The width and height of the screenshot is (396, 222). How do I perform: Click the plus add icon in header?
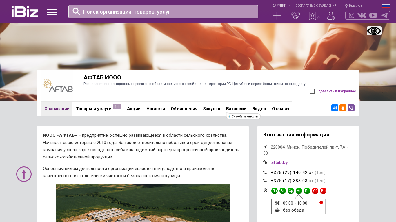coord(277,16)
